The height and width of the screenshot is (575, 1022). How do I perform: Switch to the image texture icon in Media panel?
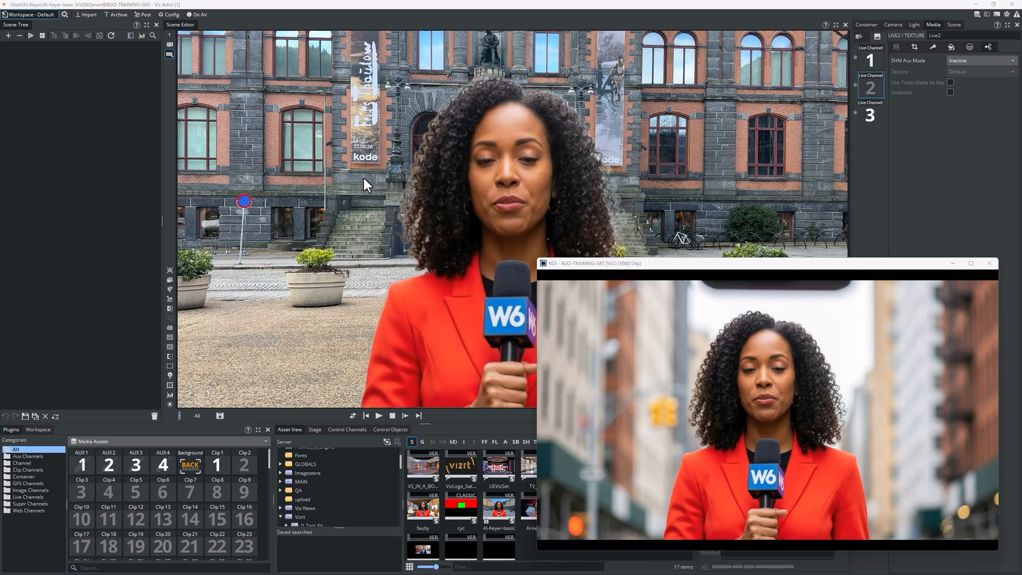coord(877,36)
